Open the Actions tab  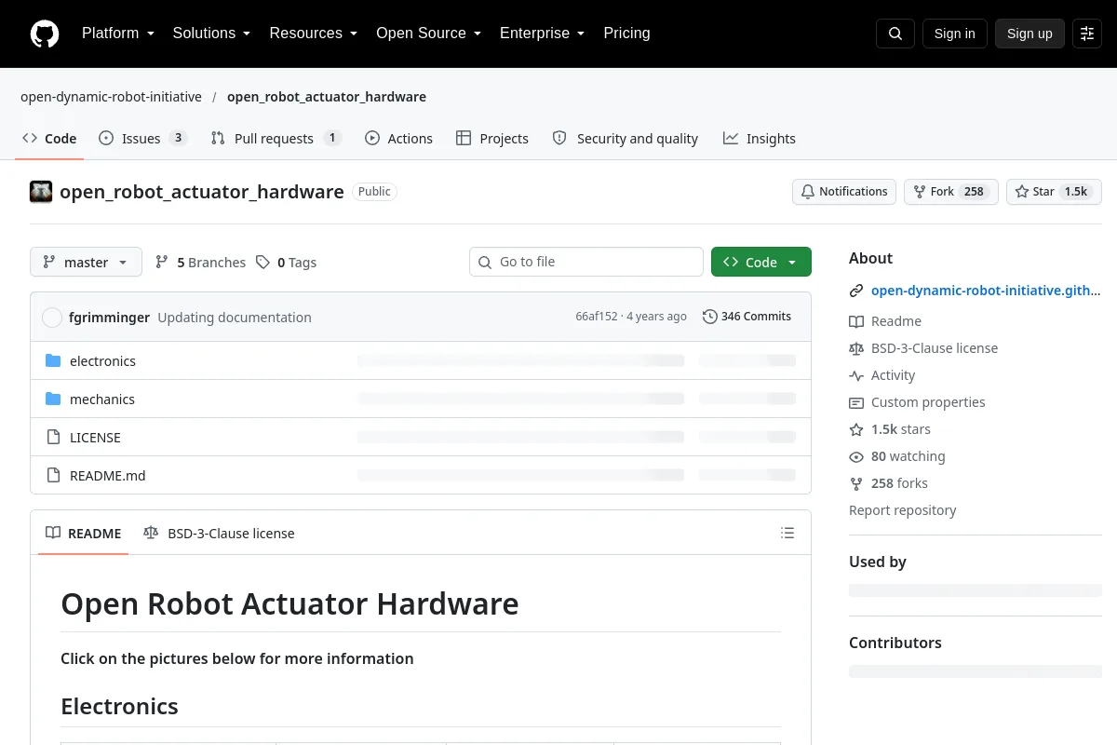pyautogui.click(x=398, y=139)
